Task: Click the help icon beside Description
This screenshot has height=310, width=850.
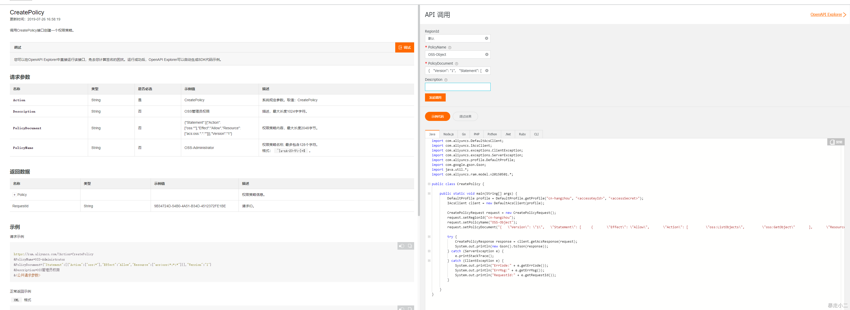Action: click(446, 80)
